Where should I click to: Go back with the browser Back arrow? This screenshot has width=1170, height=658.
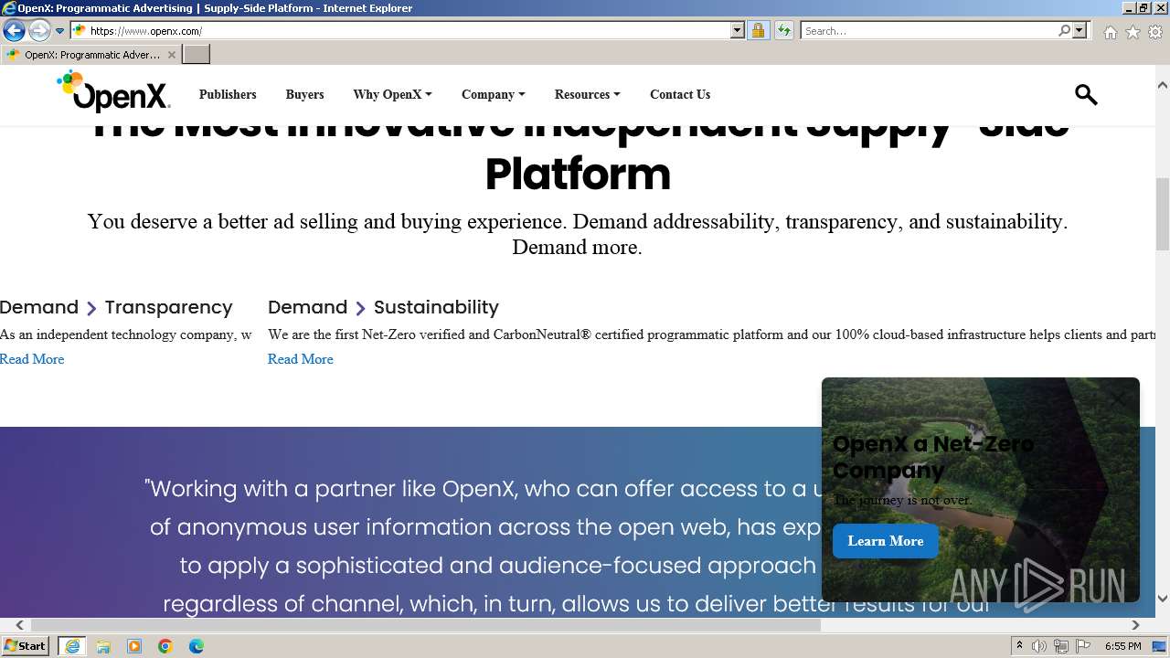[x=14, y=31]
